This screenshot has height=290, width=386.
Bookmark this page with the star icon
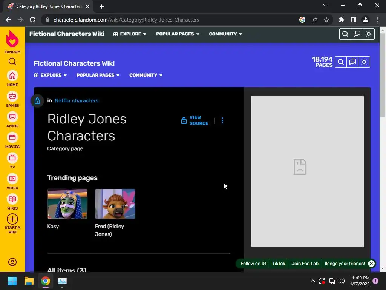tap(326, 20)
